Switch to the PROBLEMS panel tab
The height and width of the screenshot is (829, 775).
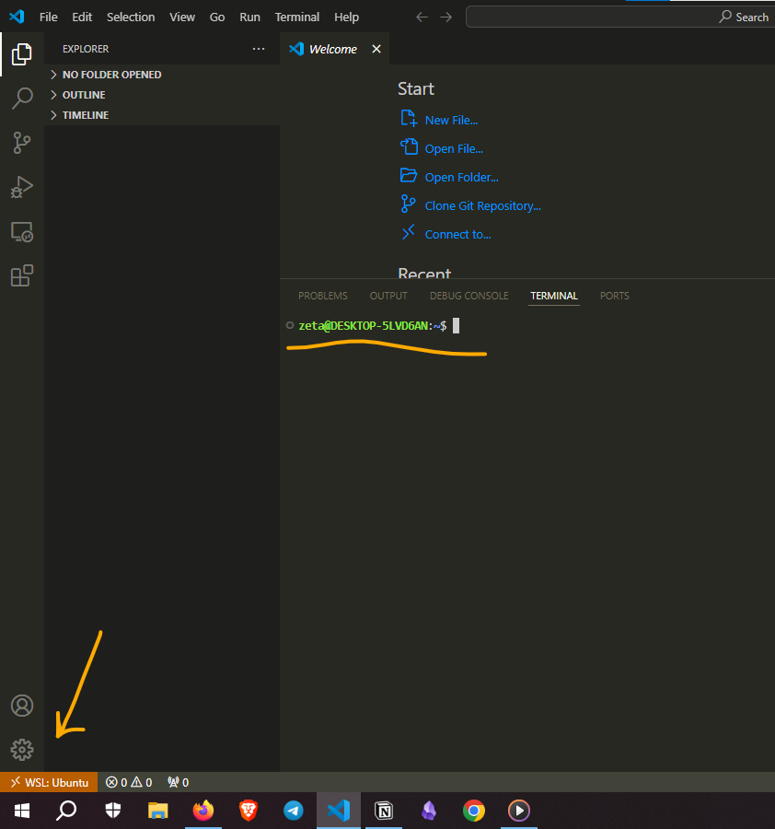[x=323, y=296]
